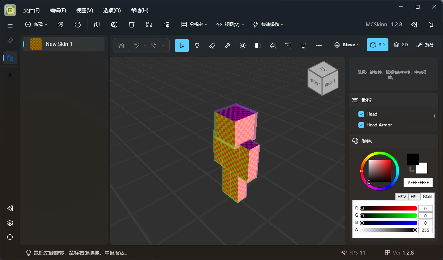Open the 快速操作 quick actions dropdown
443x260 pixels.
(x=268, y=25)
